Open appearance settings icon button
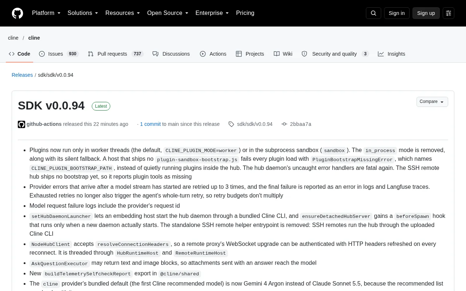 tap(449, 13)
